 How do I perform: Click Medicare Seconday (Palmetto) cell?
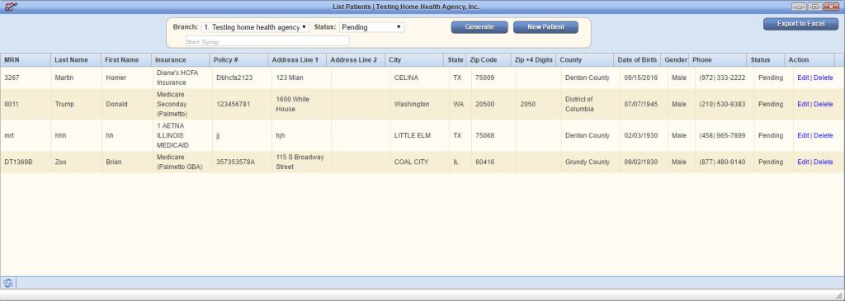click(x=172, y=104)
